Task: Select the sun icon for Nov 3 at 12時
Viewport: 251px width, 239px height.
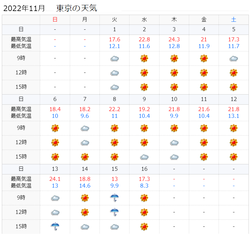Action: [174, 73]
